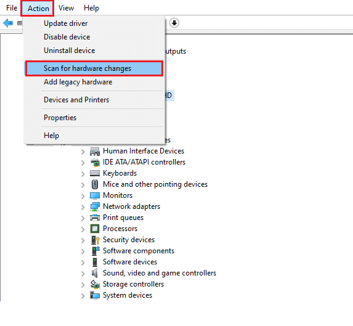
Task: Expand the Network adapters node
Action: click(x=83, y=207)
